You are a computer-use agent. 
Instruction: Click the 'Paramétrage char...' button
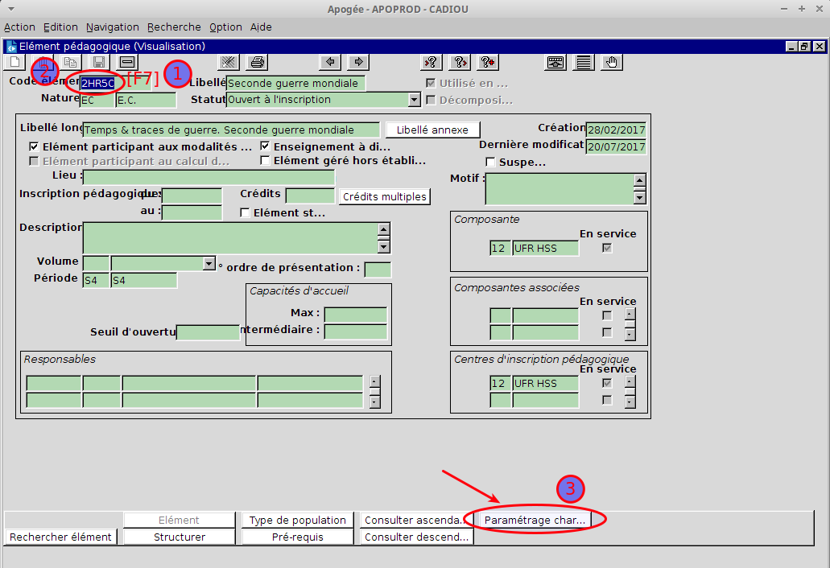point(535,521)
